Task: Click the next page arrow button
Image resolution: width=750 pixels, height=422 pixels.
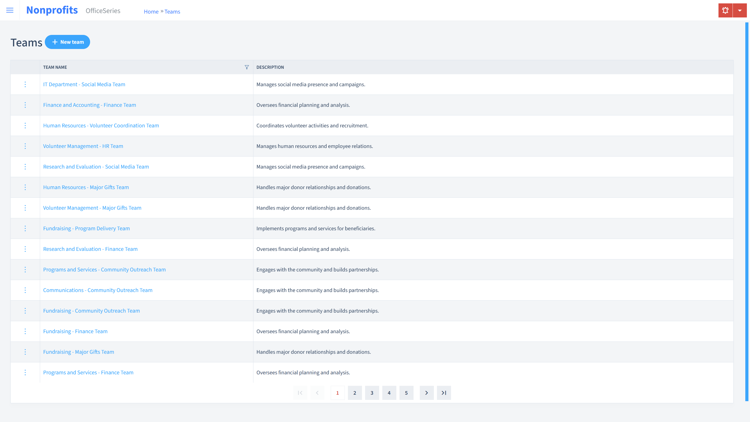Action: point(427,393)
